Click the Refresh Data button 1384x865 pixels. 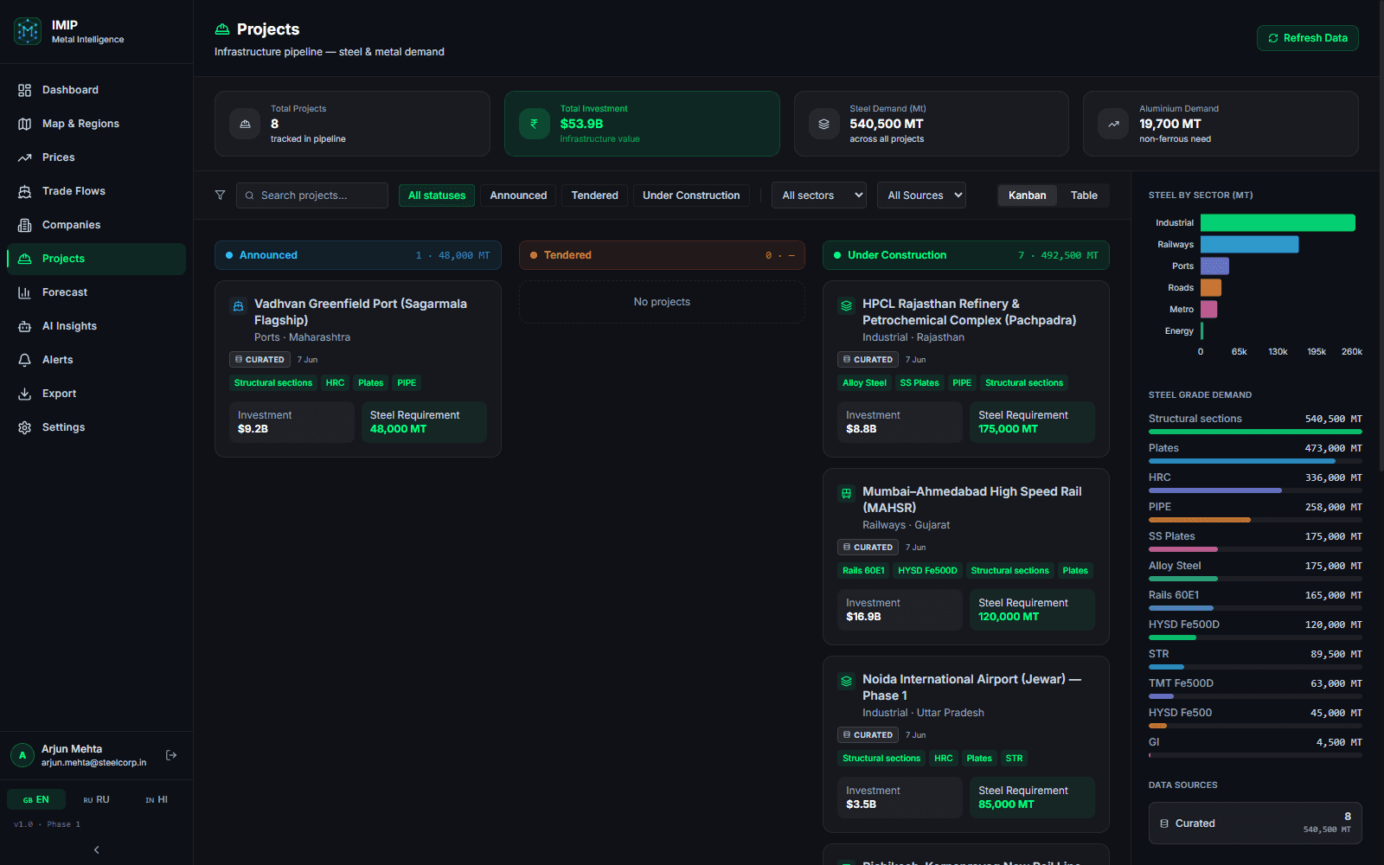tap(1307, 38)
